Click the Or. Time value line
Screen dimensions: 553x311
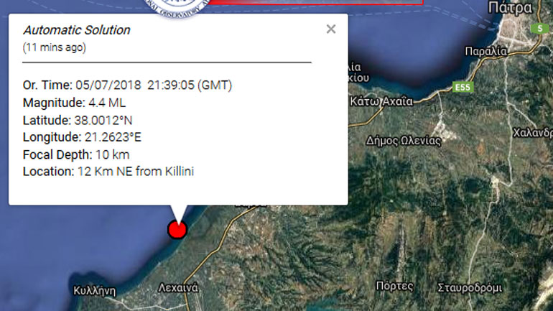(127, 85)
